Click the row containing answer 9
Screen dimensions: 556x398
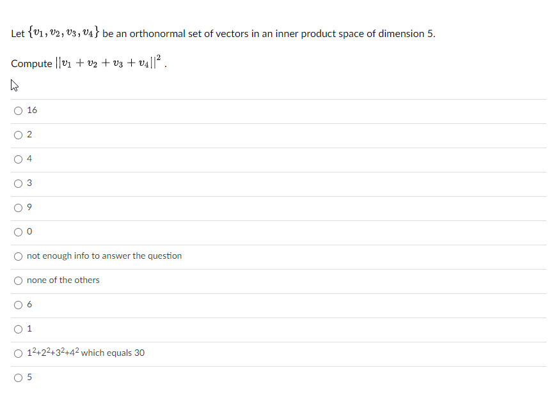[29, 207]
